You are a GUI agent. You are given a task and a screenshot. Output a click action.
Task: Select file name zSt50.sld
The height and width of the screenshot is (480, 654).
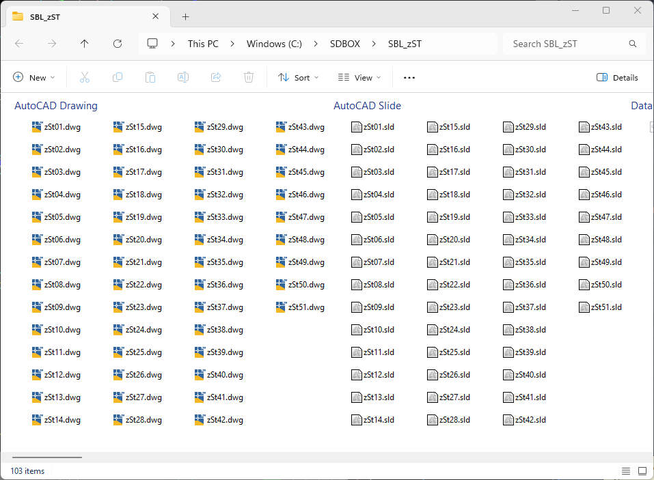click(606, 285)
